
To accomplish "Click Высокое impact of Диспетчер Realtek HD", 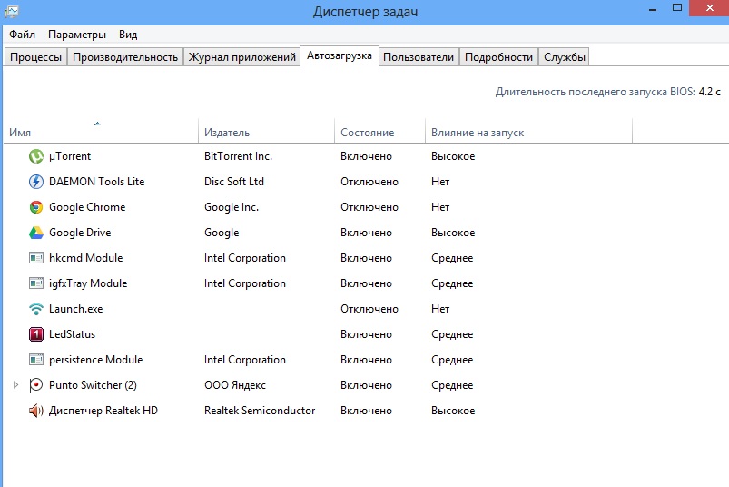I will tap(453, 411).
